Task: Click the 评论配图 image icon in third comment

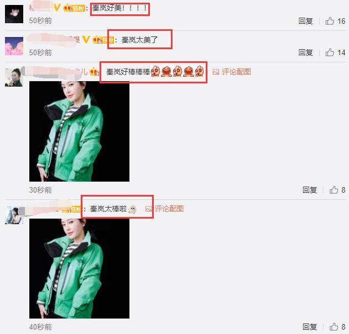Action: coord(216,72)
